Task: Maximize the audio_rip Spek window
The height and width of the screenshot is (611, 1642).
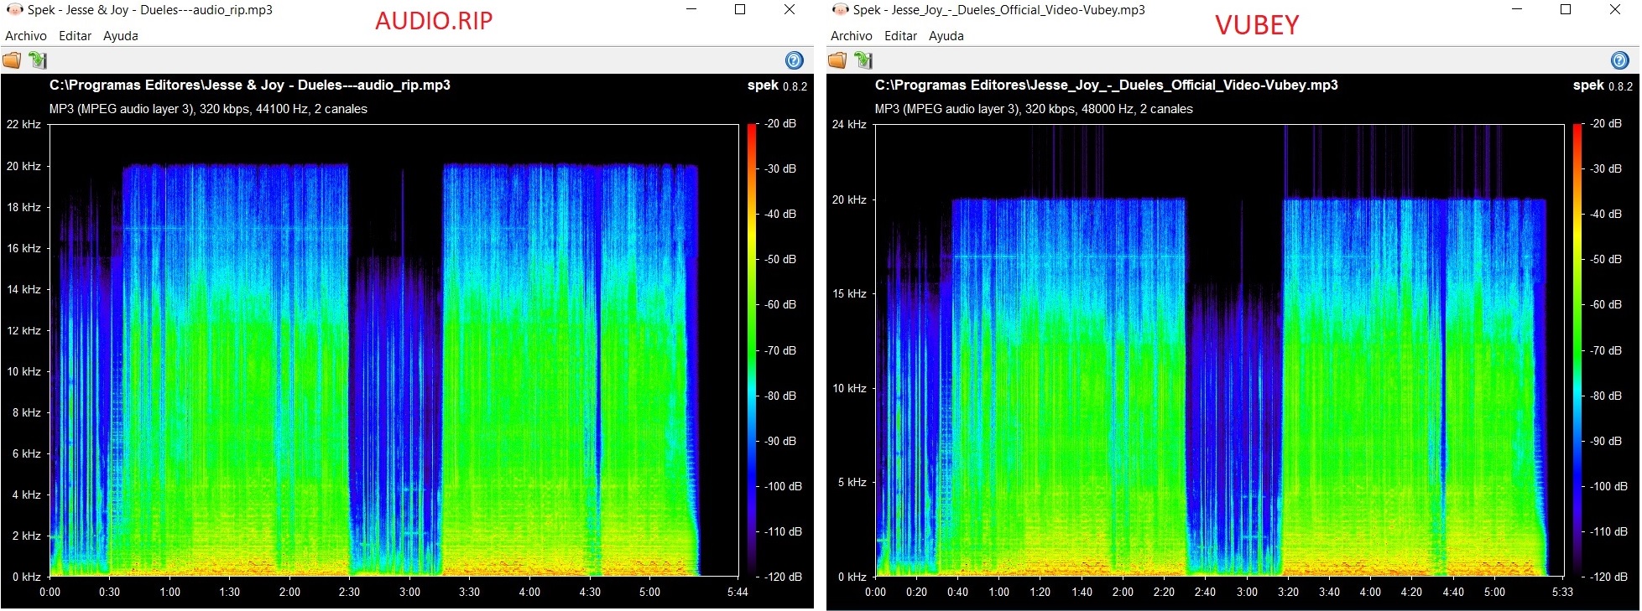Action: click(x=740, y=10)
